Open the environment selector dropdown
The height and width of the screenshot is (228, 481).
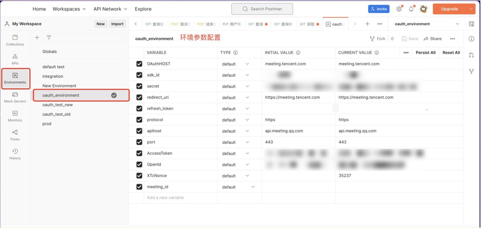point(426,24)
